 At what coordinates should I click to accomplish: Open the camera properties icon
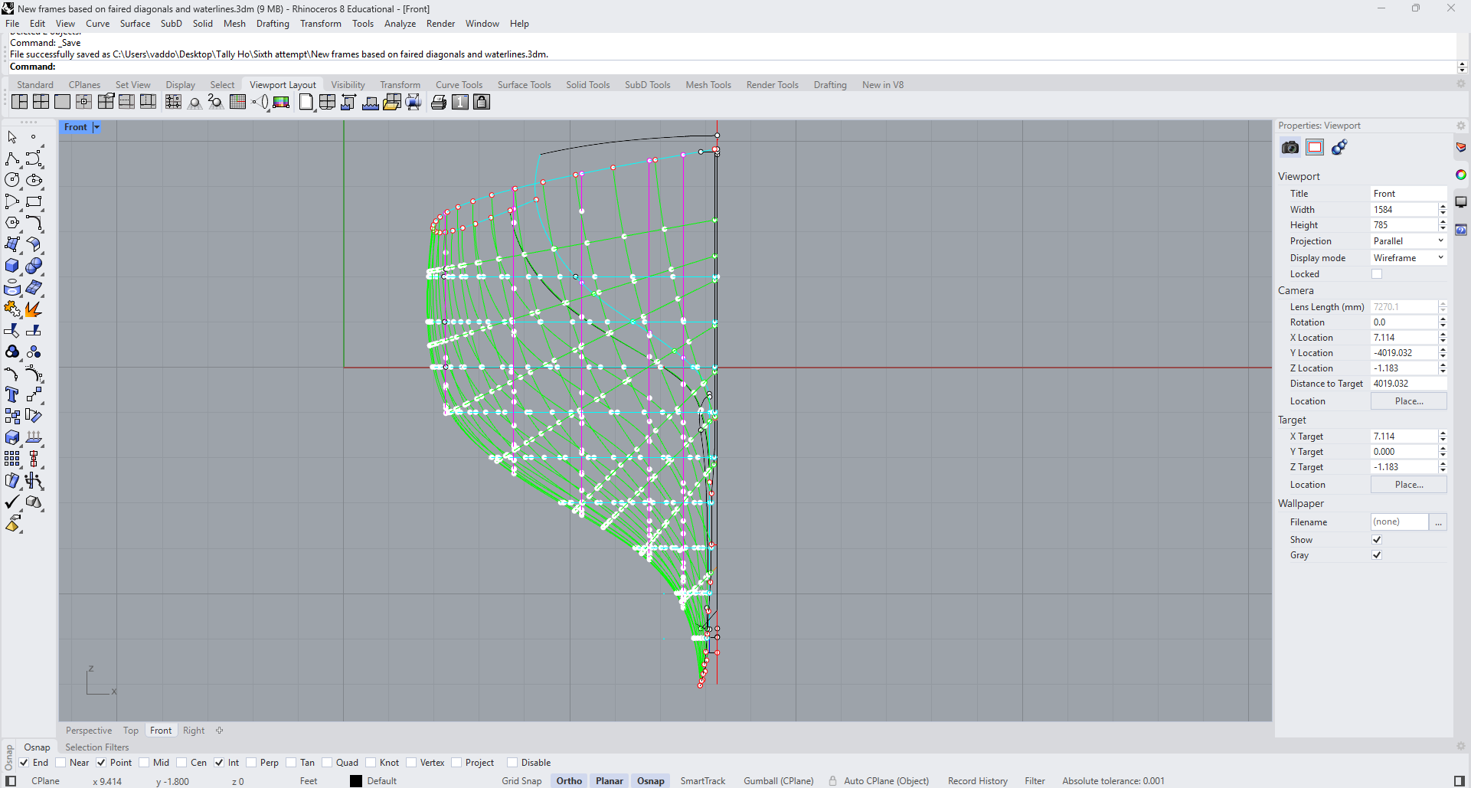(1290, 147)
